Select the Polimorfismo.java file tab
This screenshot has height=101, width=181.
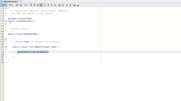[10, 2]
